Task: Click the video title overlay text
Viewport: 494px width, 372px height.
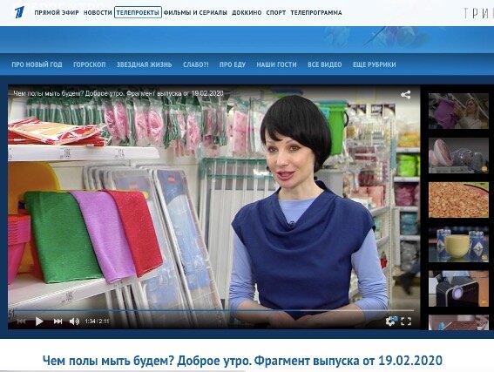Action: [118, 93]
